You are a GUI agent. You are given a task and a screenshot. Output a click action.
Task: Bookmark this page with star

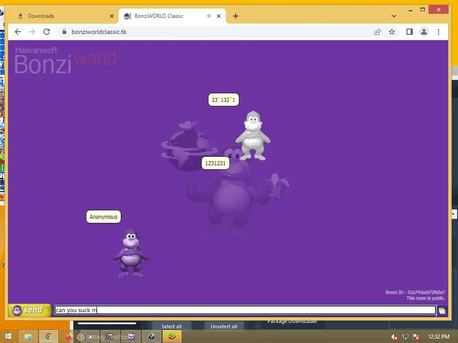pos(392,32)
